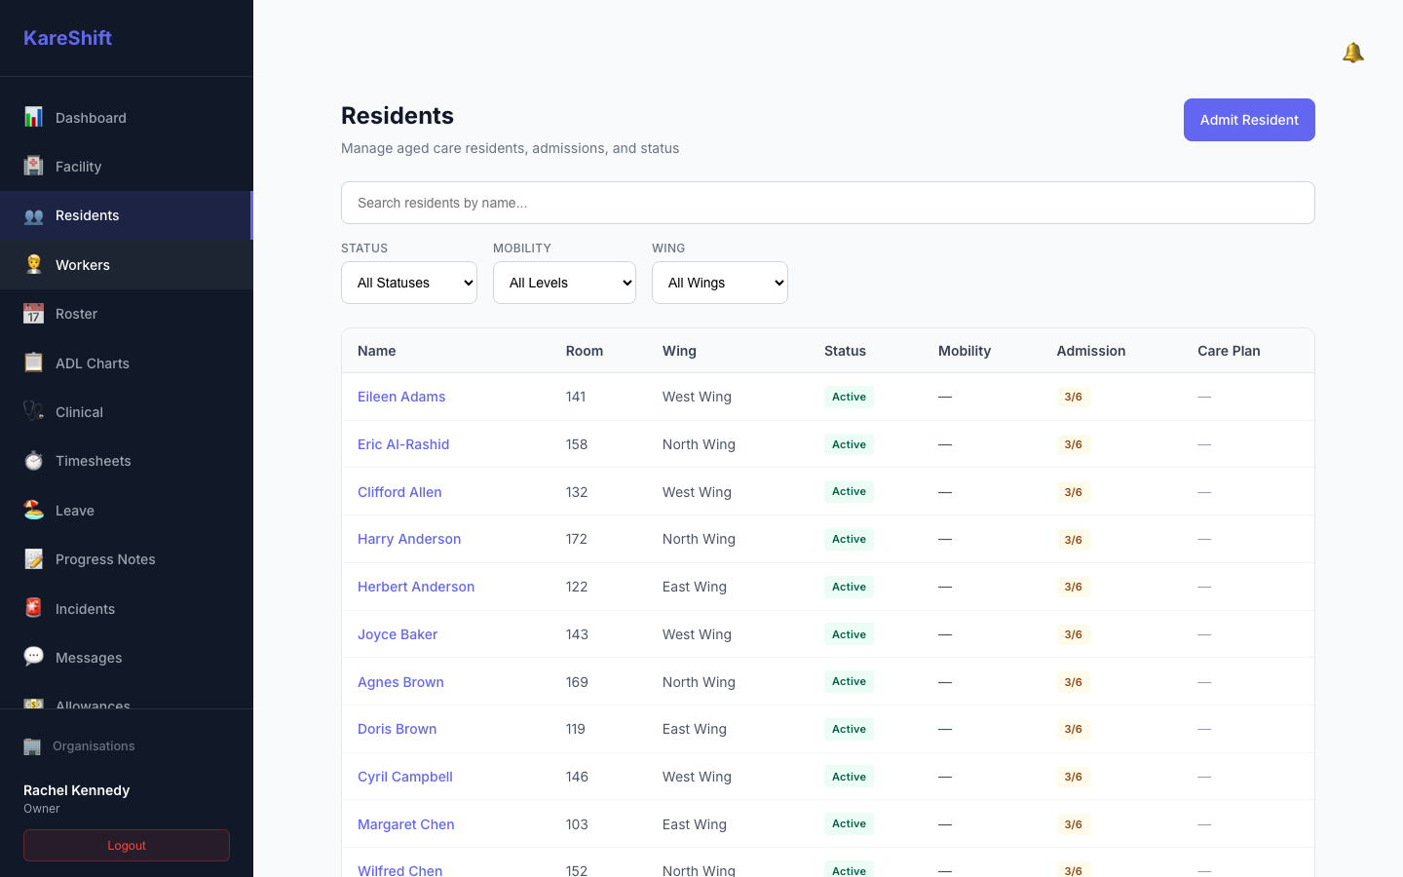The image size is (1403, 877).
Task: Open Timesheets in sidebar
Action: pos(126,461)
